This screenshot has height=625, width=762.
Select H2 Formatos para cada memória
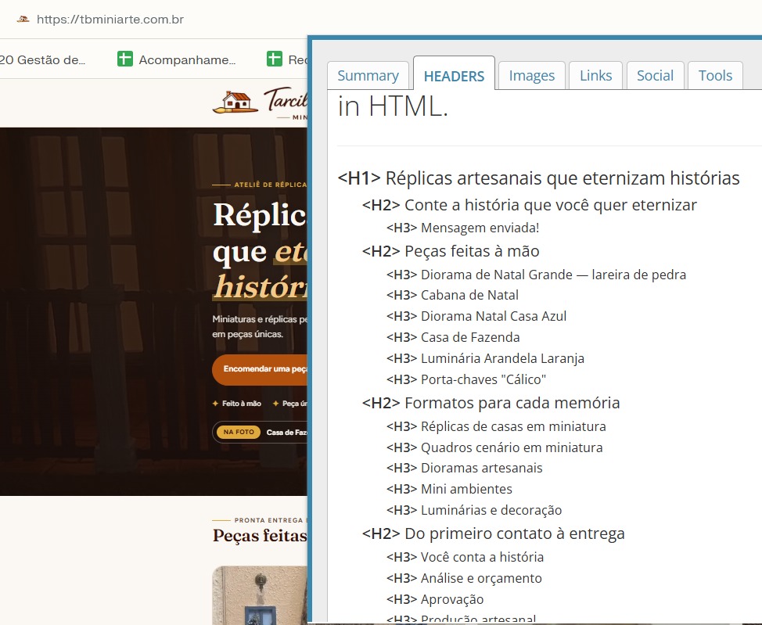pos(491,403)
